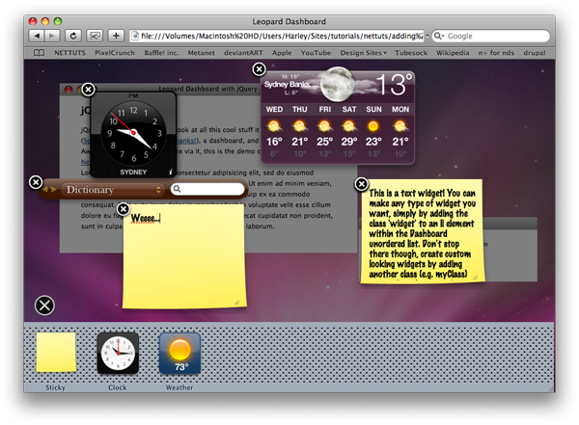This screenshot has height=425, width=579.
Task: Close the Weeee sticky note
Action: coord(124,209)
